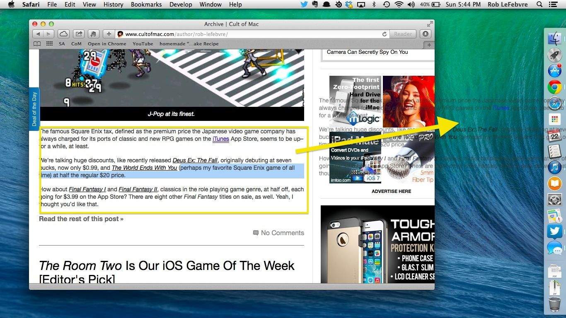
Task: Open the Apple menu
Action: point(11,5)
